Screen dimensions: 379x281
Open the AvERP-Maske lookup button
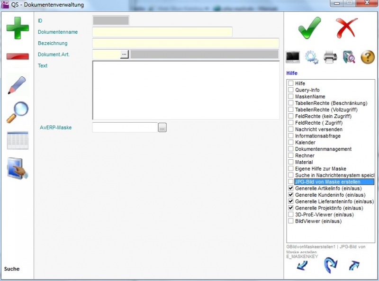coord(162,127)
